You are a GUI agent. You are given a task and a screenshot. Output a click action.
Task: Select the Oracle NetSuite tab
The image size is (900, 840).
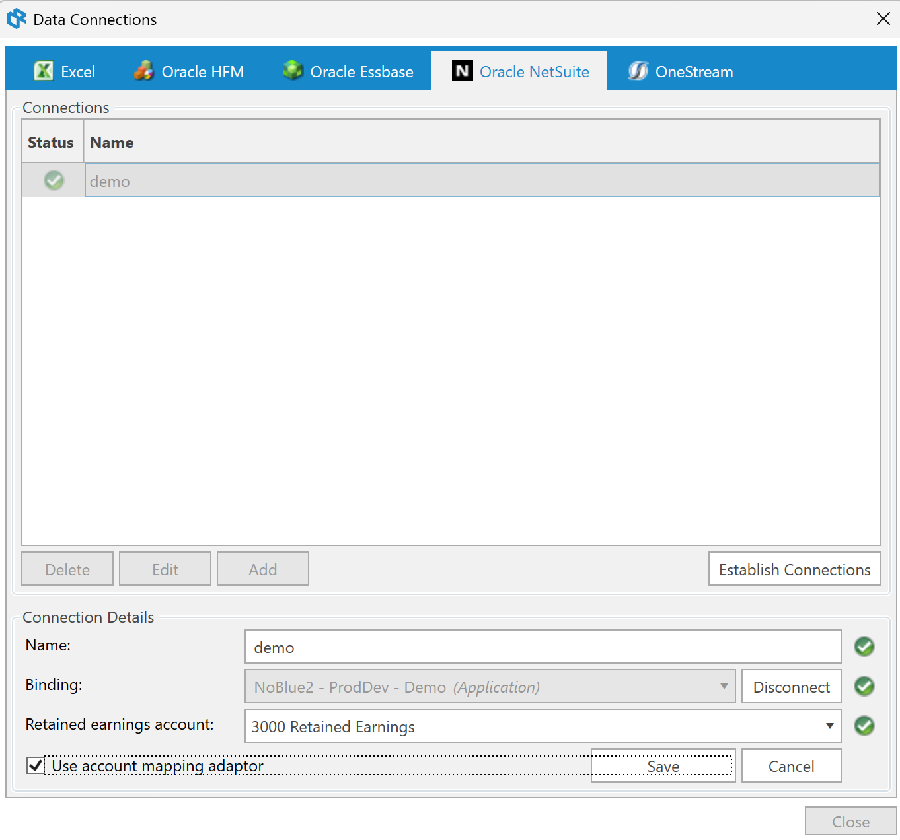pyautogui.click(x=519, y=71)
